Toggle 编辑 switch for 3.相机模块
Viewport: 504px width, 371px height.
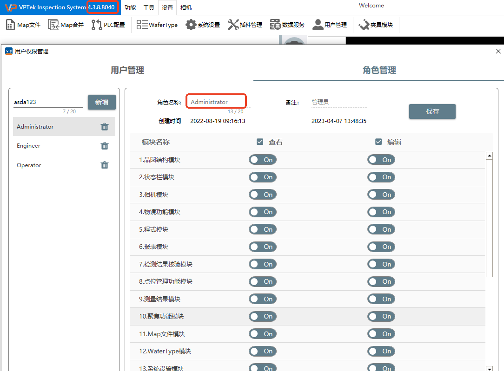point(381,195)
